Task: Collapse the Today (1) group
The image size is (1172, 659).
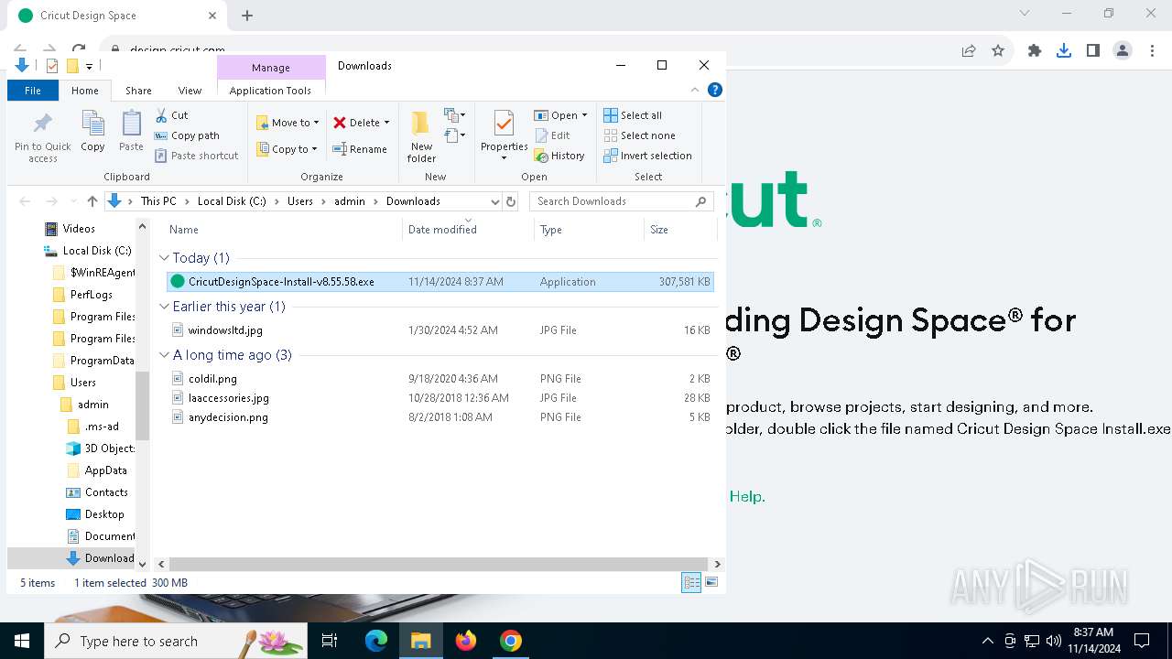Action: coord(164,258)
